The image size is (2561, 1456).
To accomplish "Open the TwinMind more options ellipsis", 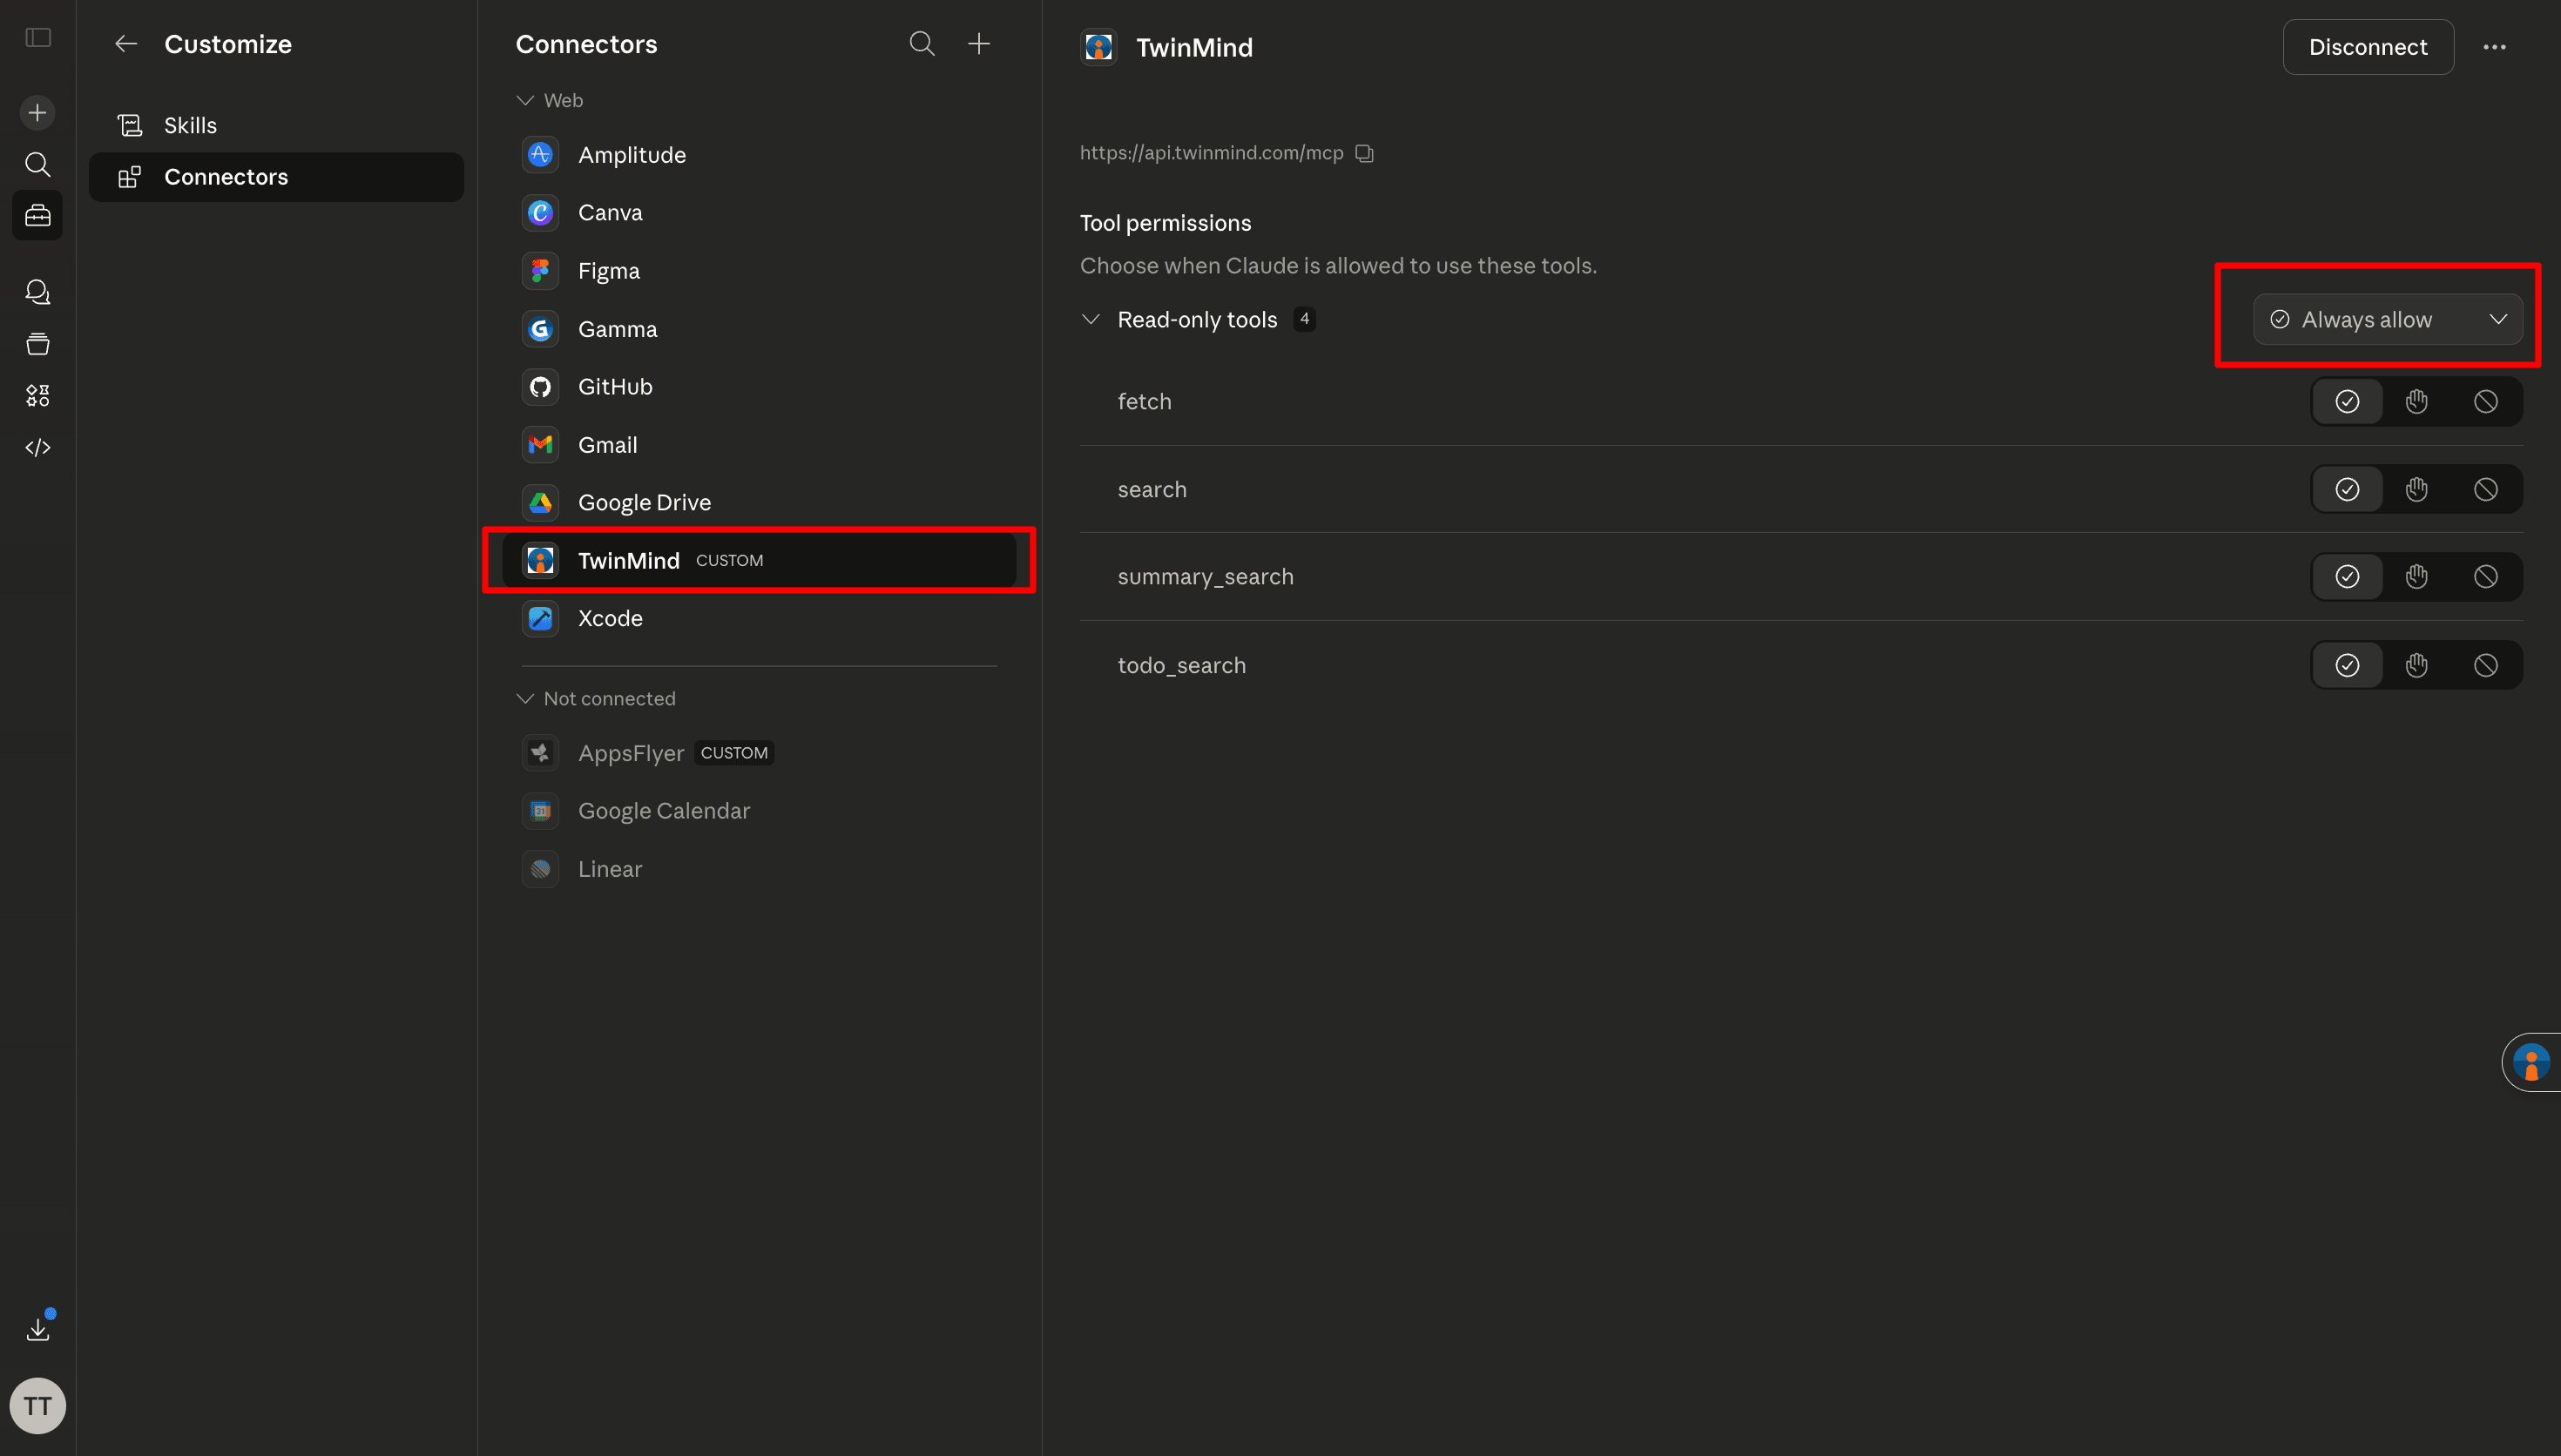I will [x=2494, y=47].
